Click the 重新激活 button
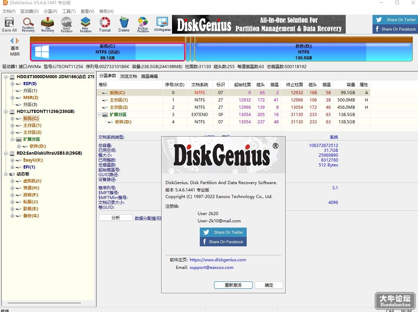Screen dimensions: 418x312 (x=233, y=285)
